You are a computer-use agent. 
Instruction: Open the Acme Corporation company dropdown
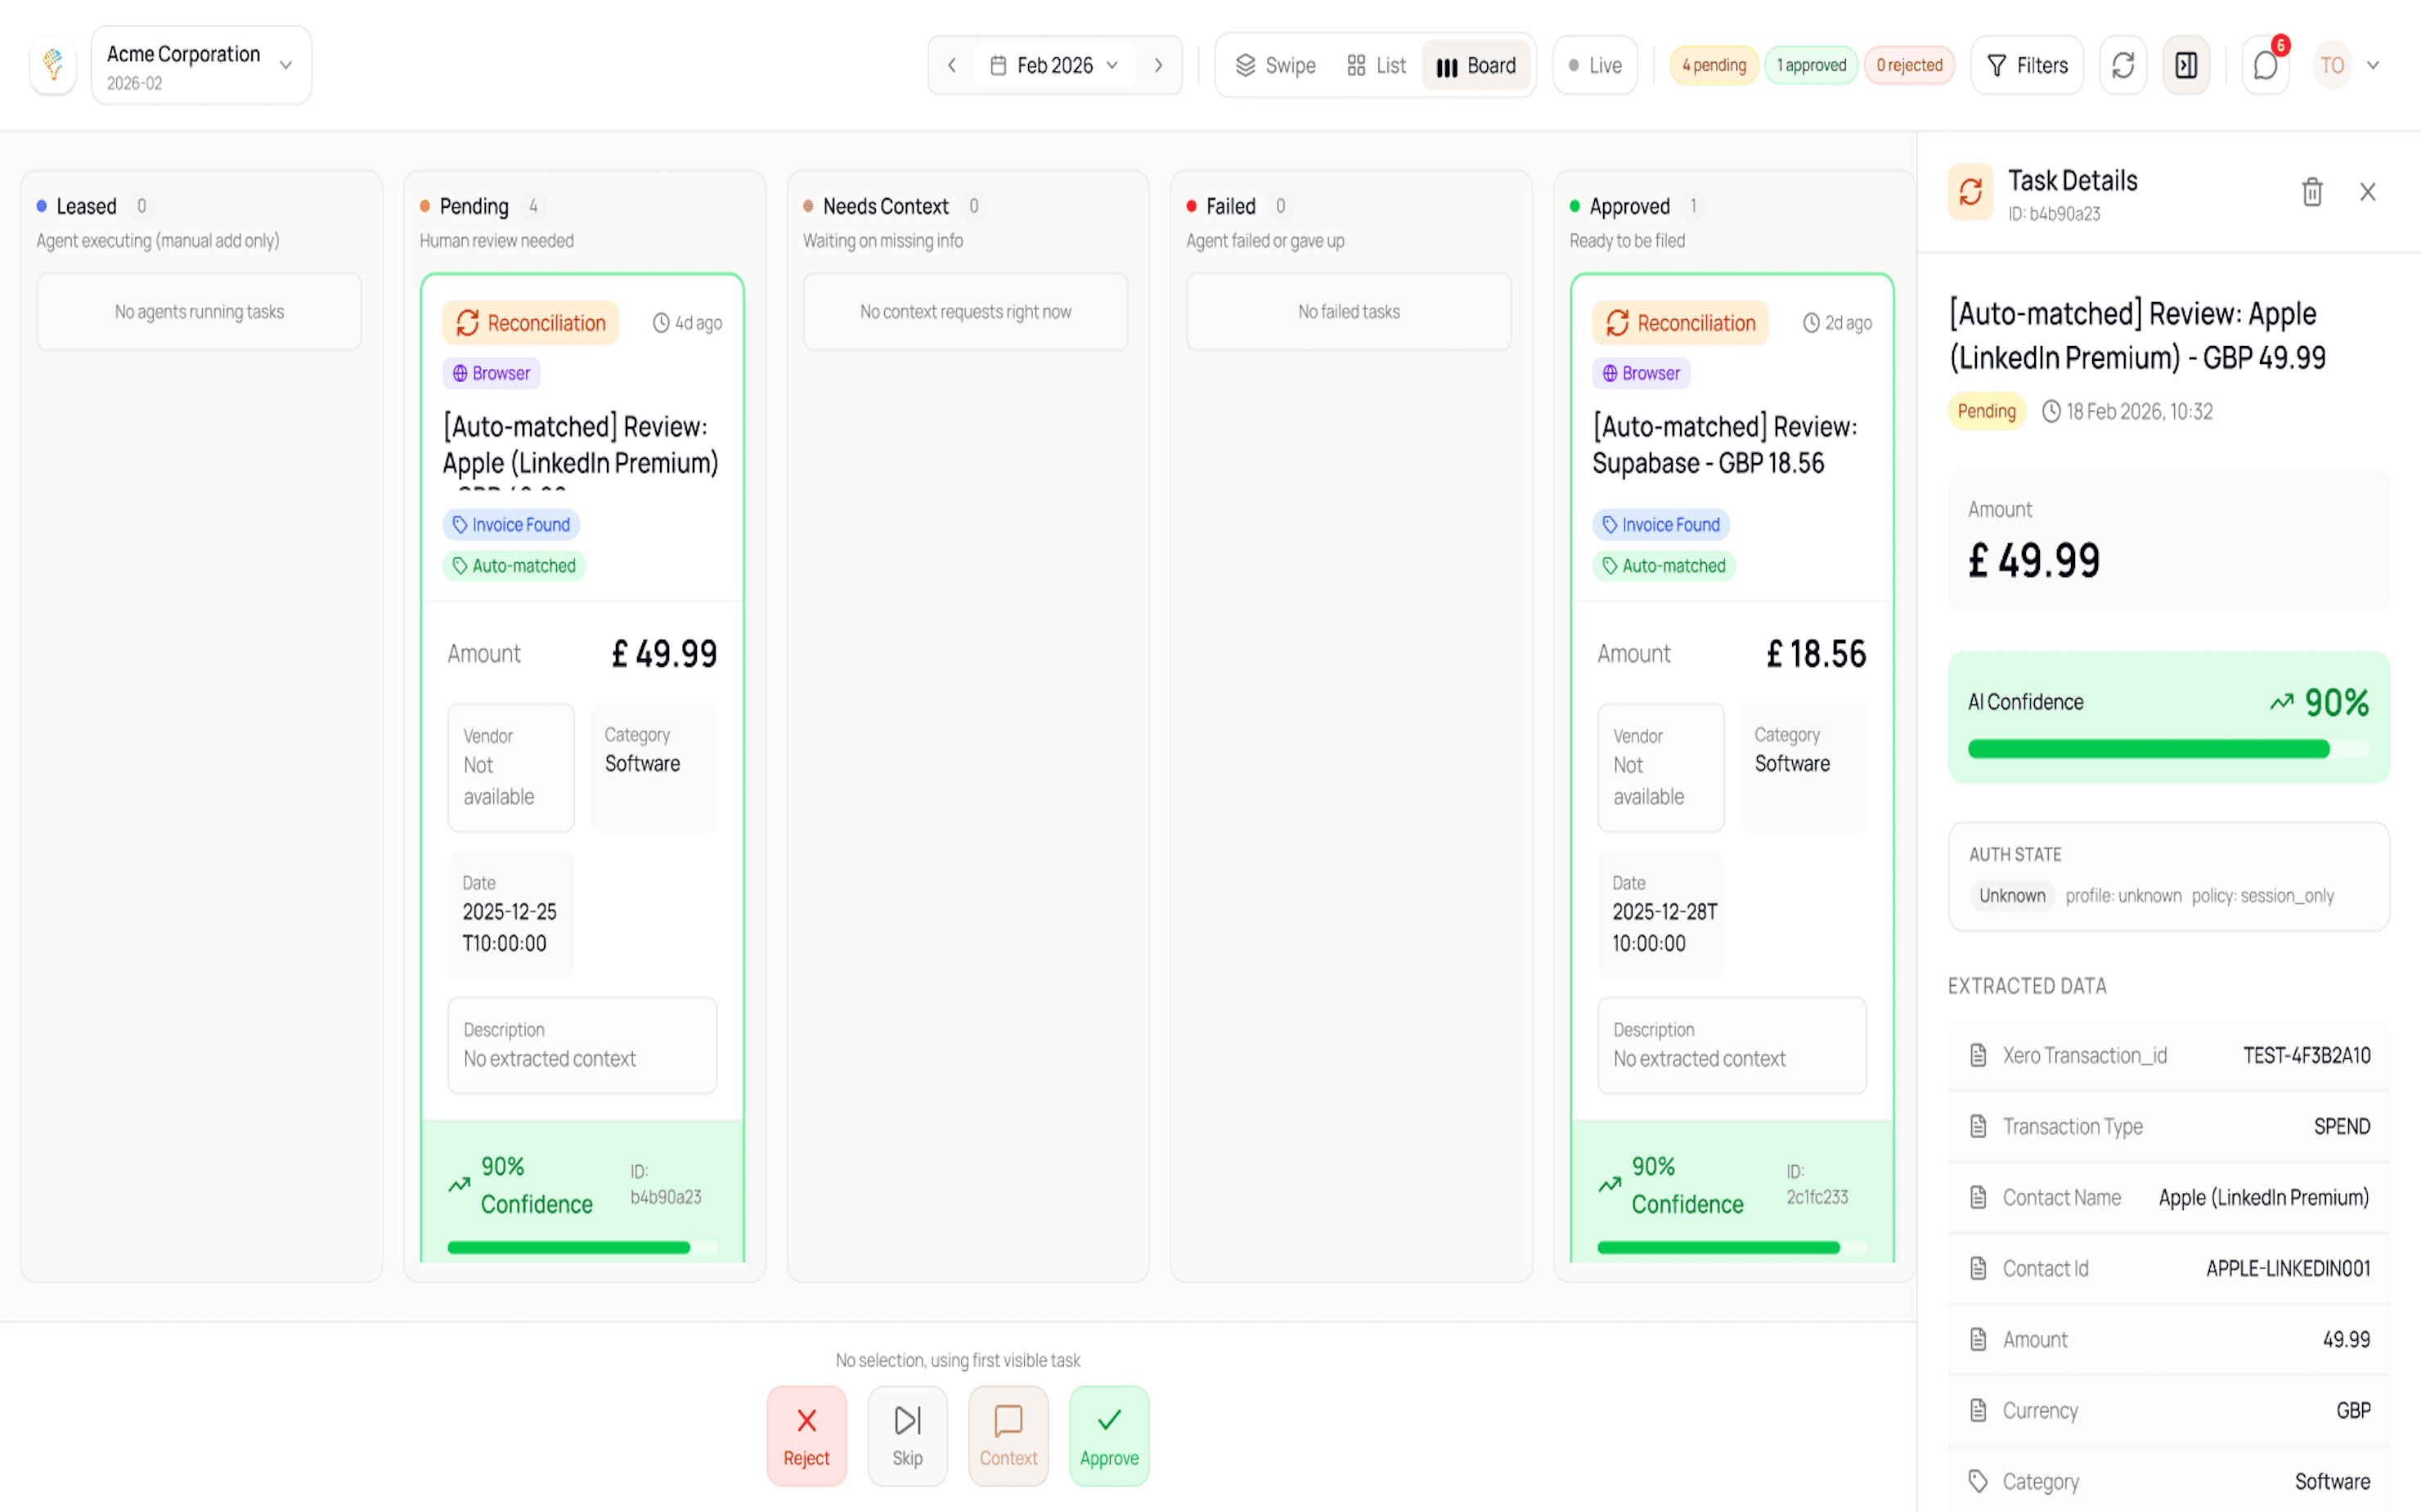coord(201,66)
